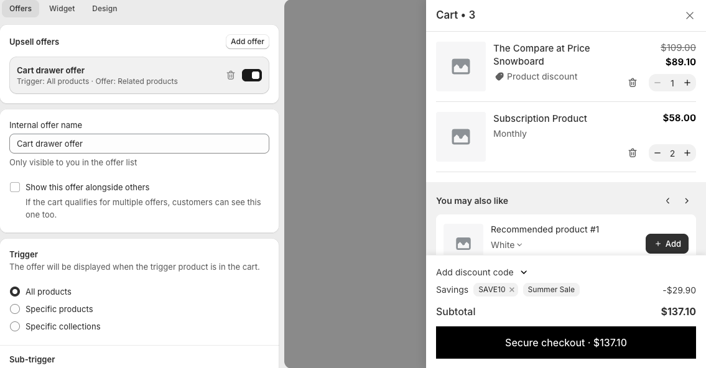Toggle the Cart drawer offer switch off

252,75
